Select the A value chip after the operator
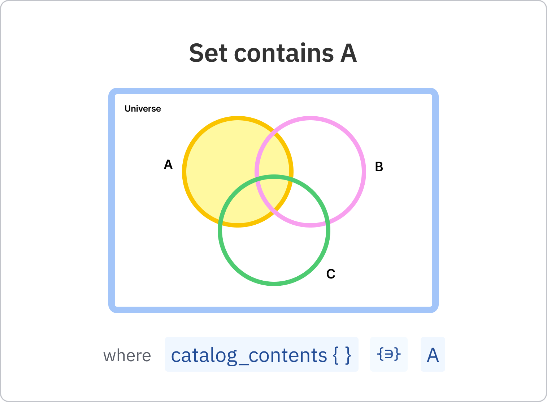This screenshot has height=402, width=547. [433, 354]
